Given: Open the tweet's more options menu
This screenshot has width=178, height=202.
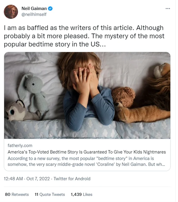Looking at the screenshot, I should point(168,8).
